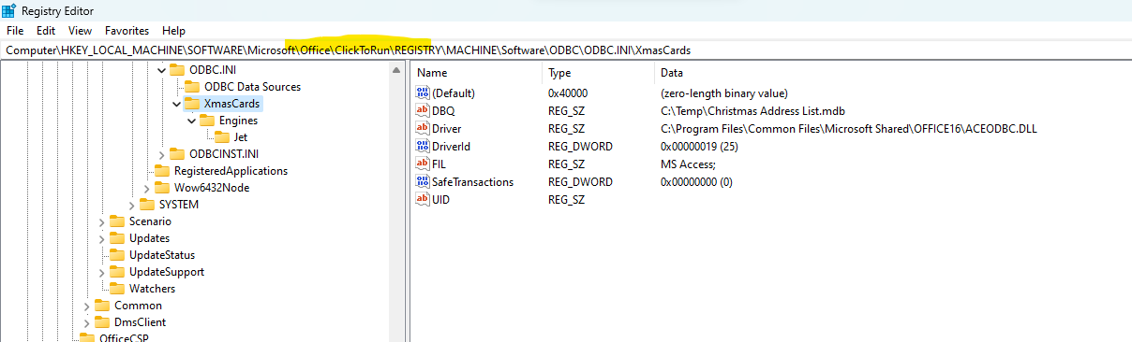Select the UpdateStatus folder icon
1132x342 pixels.
coord(117,255)
